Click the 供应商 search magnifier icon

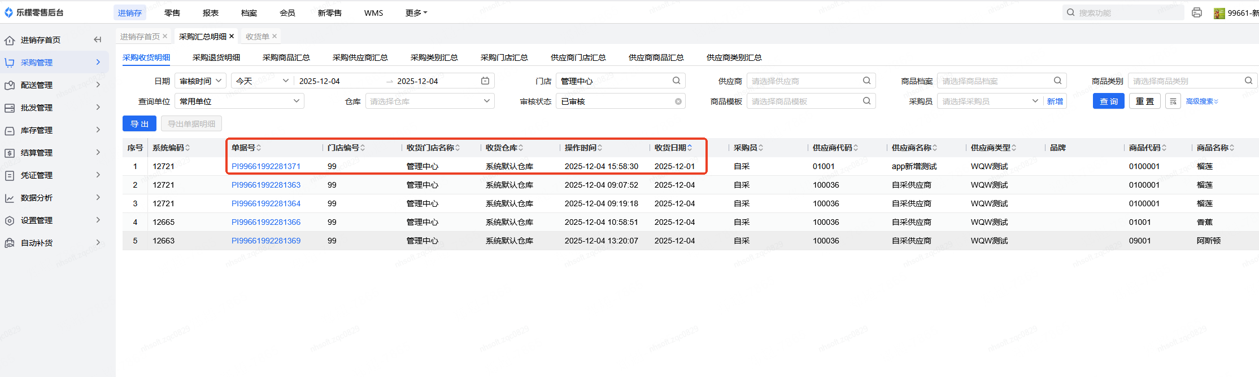(x=866, y=81)
